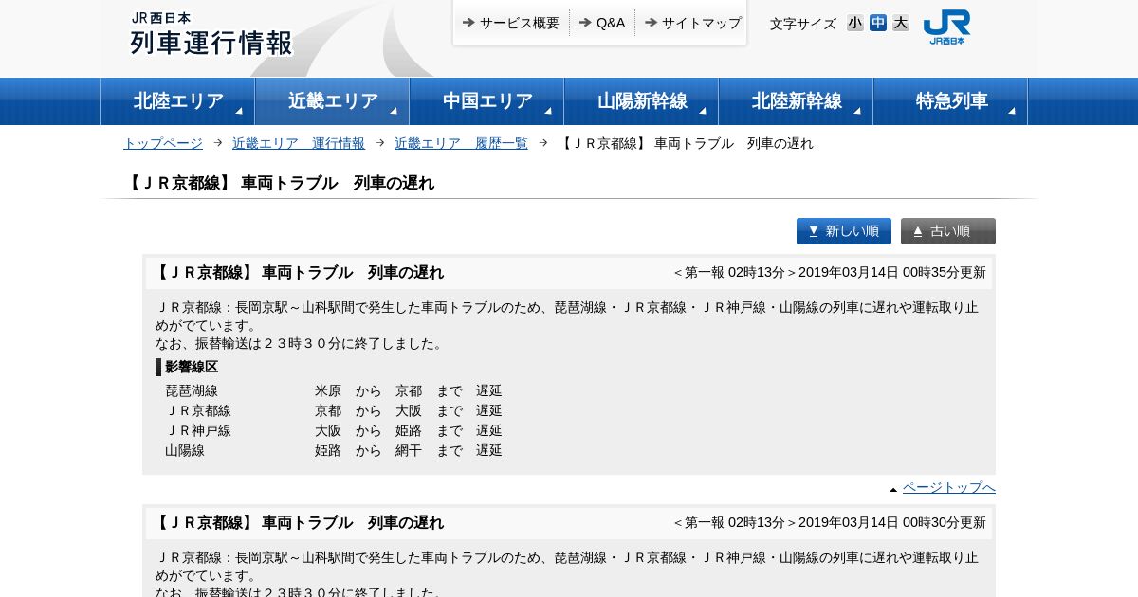Open the 中国エリア menu
This screenshot has width=1138, height=597.
click(486, 101)
